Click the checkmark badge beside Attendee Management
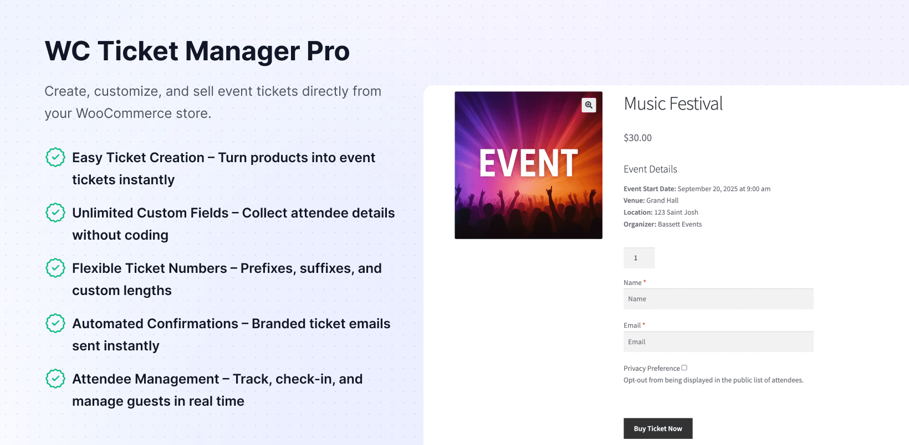Screen dimensions: 909x445 (x=55, y=379)
